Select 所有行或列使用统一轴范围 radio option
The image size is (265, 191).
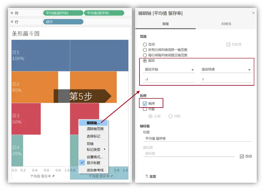145,50
